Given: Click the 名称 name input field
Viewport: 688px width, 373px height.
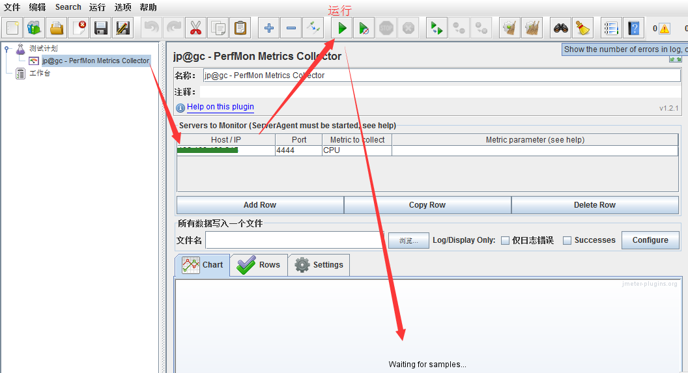Looking at the screenshot, I should [442, 76].
